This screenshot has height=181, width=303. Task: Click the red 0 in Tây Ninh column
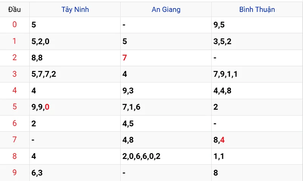coord(47,107)
